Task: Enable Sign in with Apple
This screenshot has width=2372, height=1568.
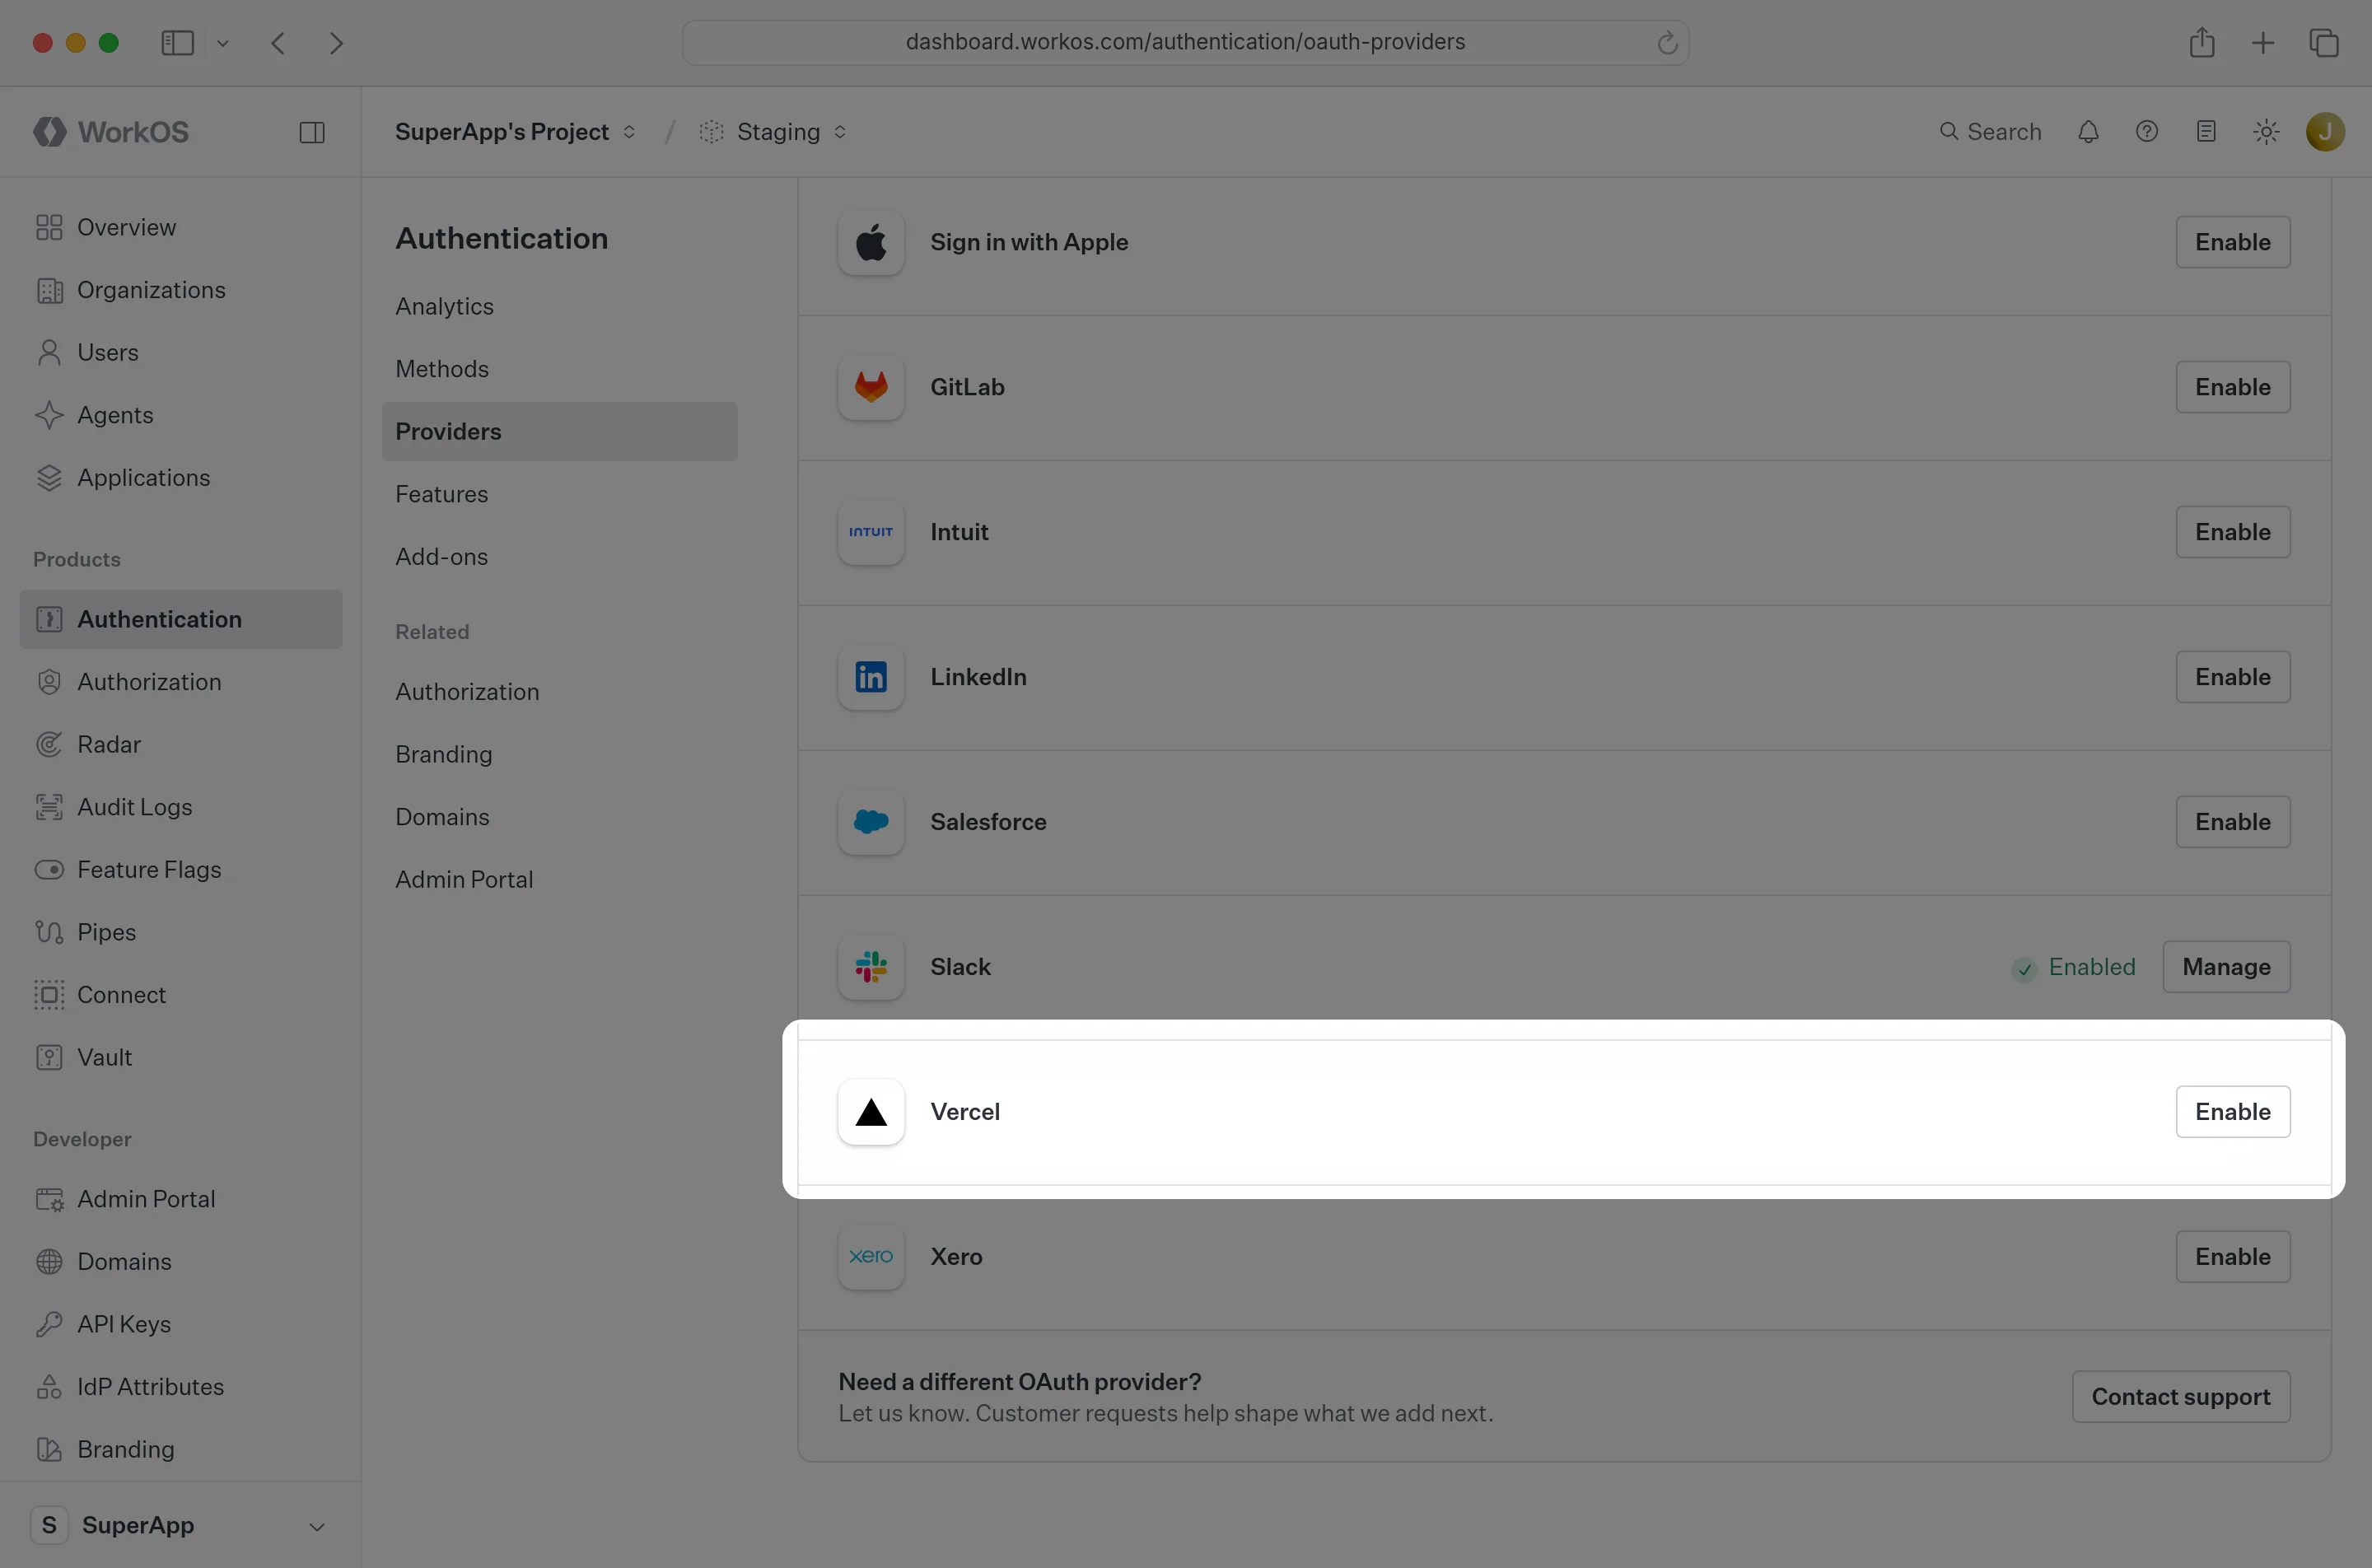Action: click(2233, 242)
